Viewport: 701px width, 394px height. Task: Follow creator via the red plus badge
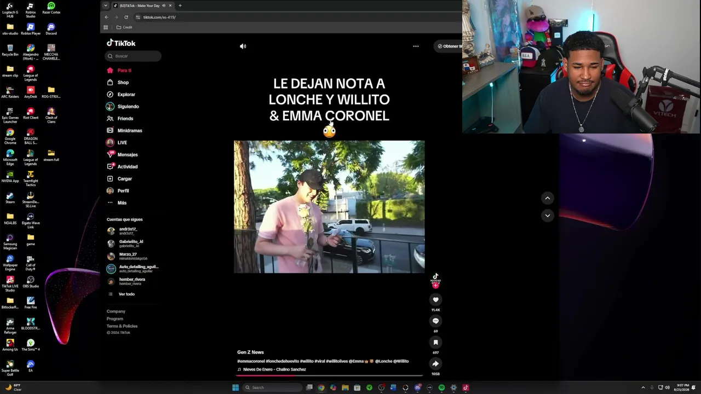[x=435, y=286]
